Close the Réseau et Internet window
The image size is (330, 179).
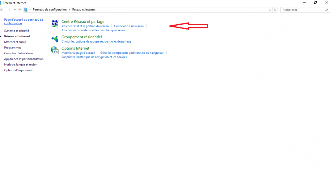[x=327, y=3]
